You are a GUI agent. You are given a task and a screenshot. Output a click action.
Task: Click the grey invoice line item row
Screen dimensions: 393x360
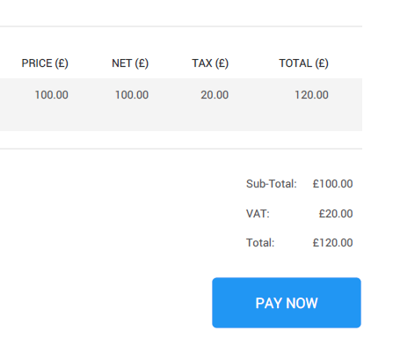pyautogui.click(x=181, y=105)
